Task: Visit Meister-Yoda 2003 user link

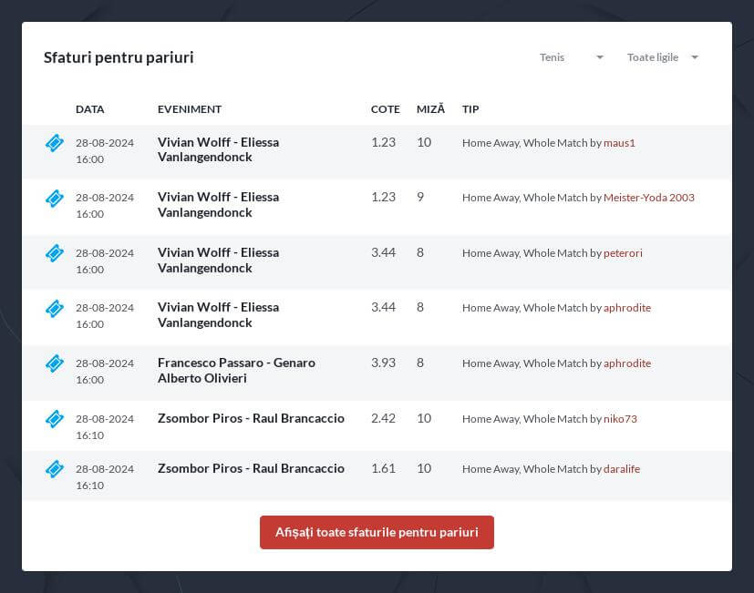Action: 648,198
